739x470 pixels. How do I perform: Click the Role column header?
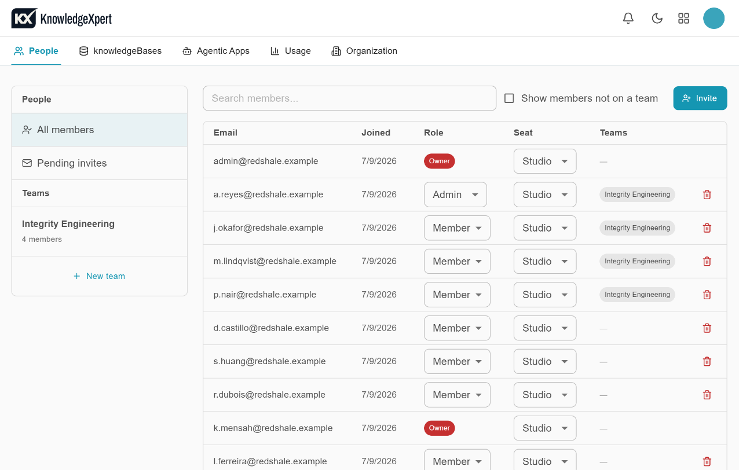(x=434, y=133)
